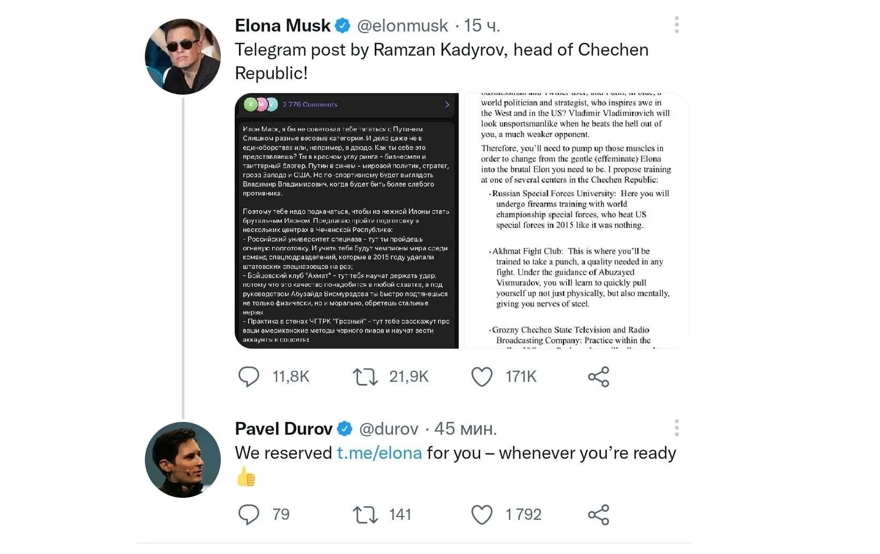Reply to Pavel Durov's tweet

(249, 514)
